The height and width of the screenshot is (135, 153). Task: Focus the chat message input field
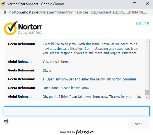(77, 111)
